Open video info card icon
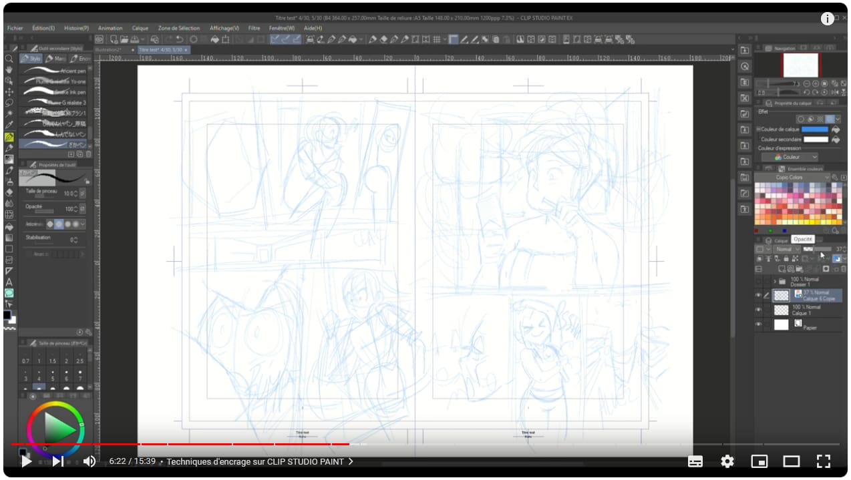 tap(827, 19)
